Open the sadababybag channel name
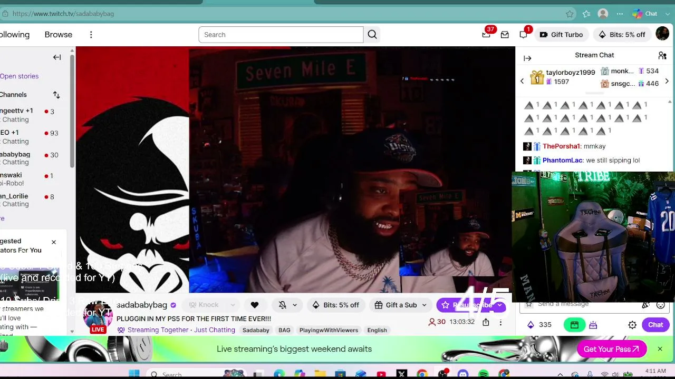Viewport: 675px width, 379px height. [142, 305]
